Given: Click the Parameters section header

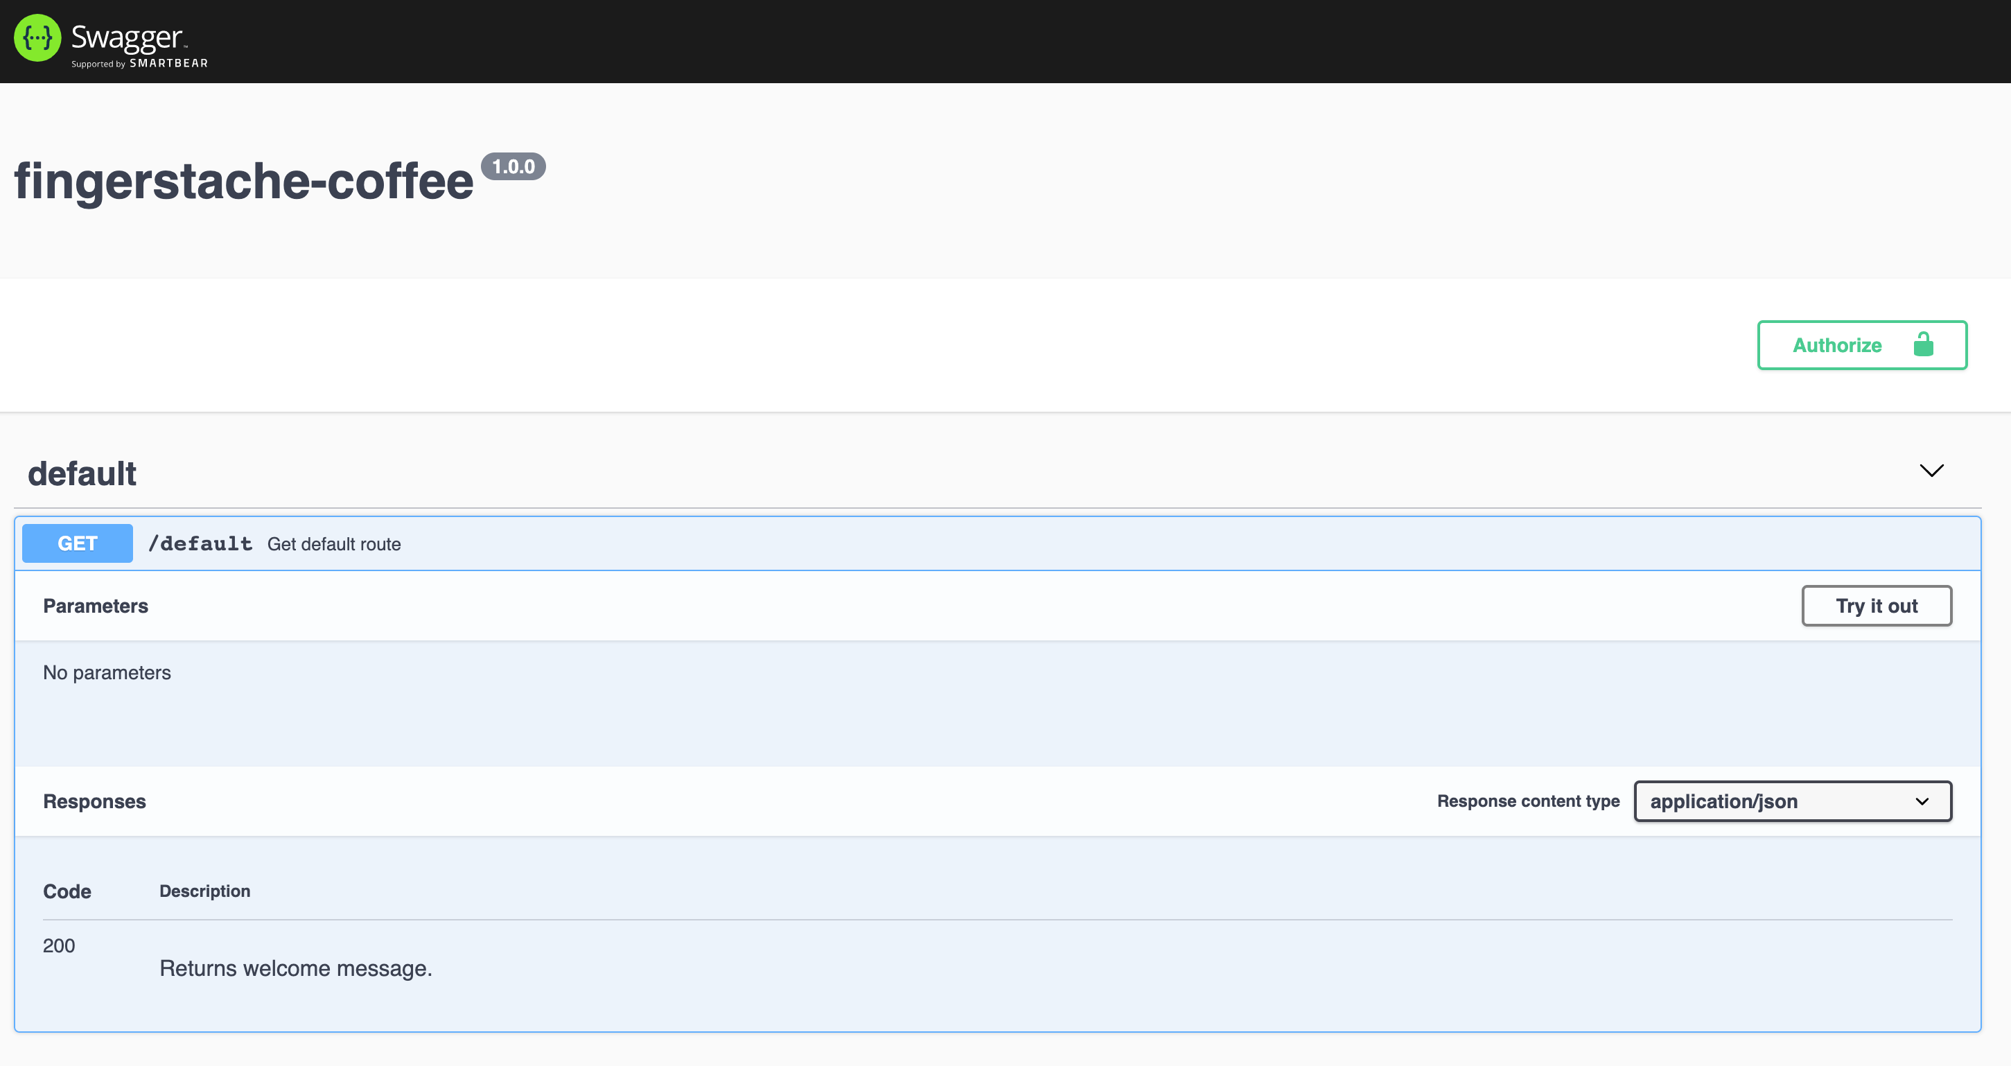Looking at the screenshot, I should pyautogui.click(x=95, y=606).
